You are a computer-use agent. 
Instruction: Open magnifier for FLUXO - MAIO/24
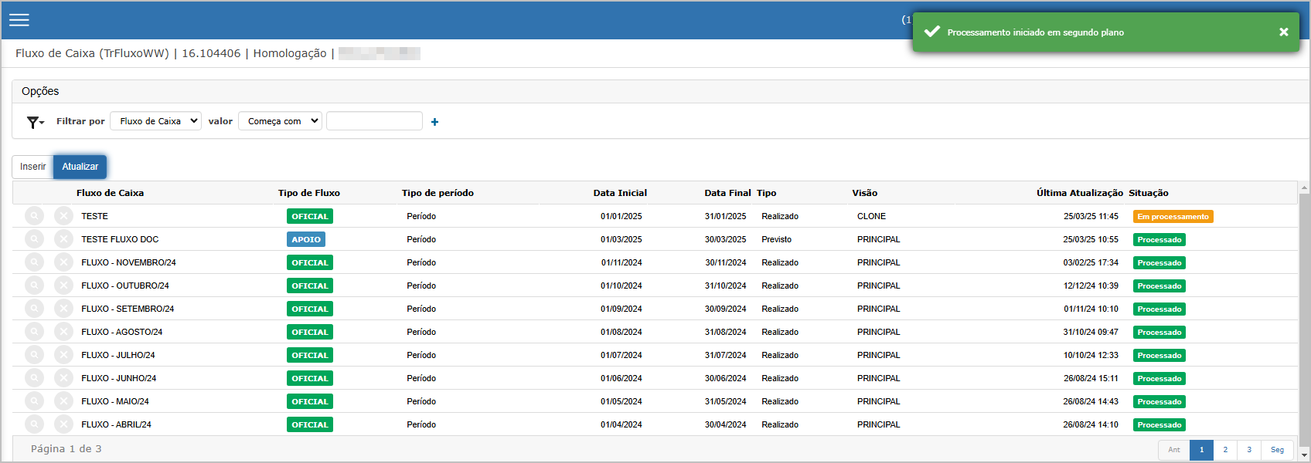(x=34, y=401)
